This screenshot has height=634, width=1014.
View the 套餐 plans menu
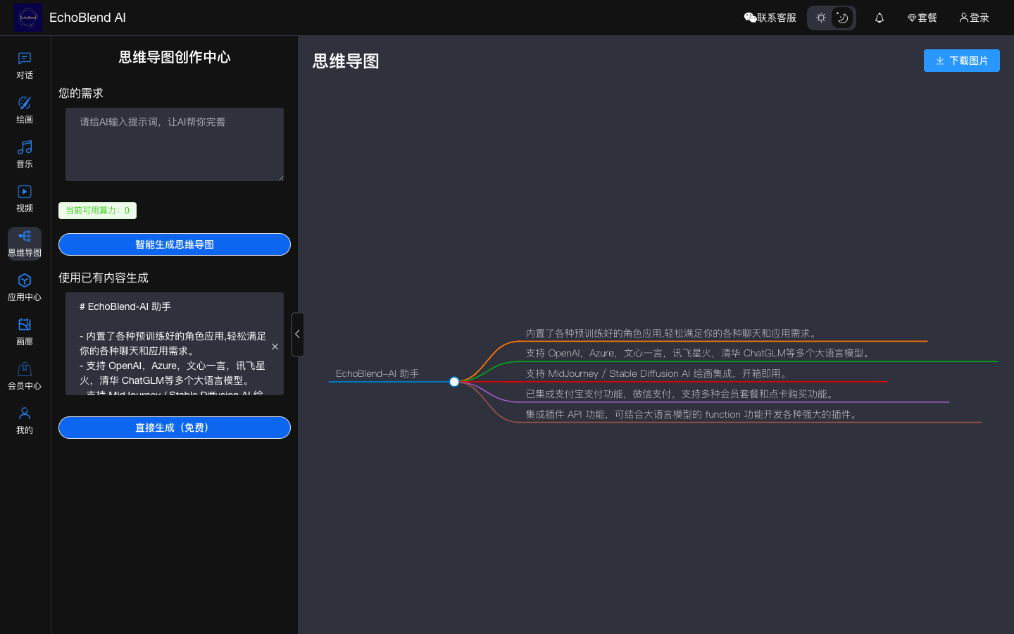(x=922, y=18)
